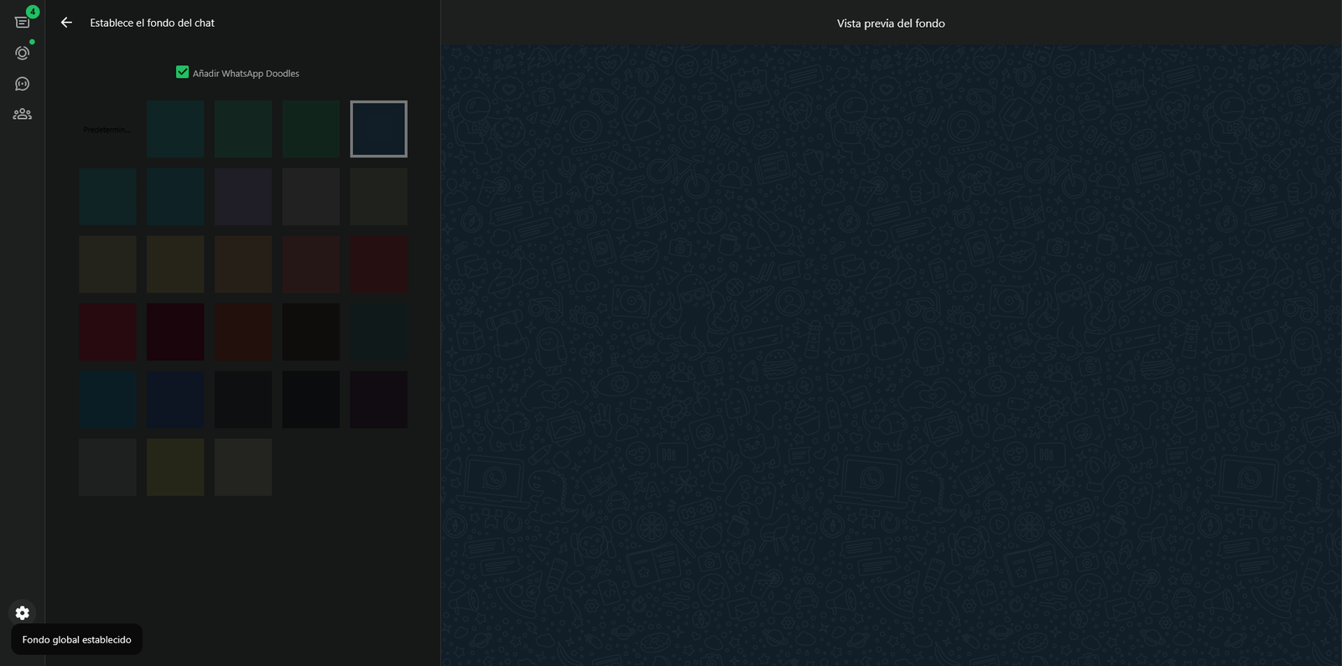Select the olive-yellow swatch in last row
The height and width of the screenshot is (666, 1342).
point(175,467)
